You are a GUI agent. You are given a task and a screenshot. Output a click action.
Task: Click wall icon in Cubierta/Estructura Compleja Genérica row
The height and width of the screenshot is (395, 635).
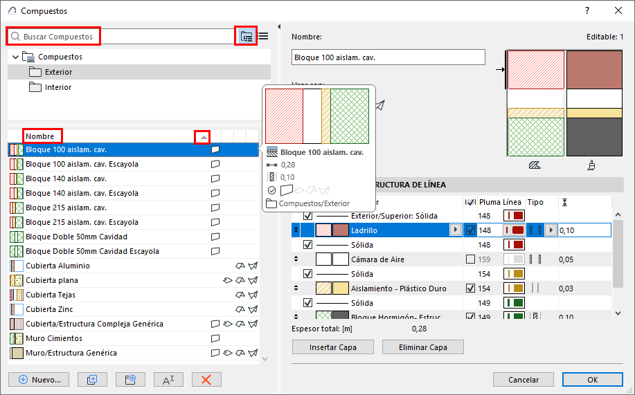pyautogui.click(x=215, y=324)
